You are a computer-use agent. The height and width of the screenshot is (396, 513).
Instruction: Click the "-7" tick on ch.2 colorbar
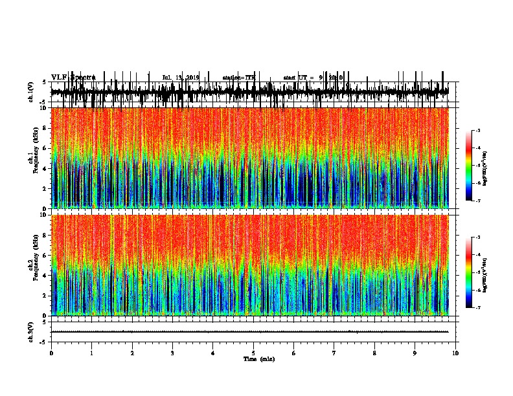[478, 307]
